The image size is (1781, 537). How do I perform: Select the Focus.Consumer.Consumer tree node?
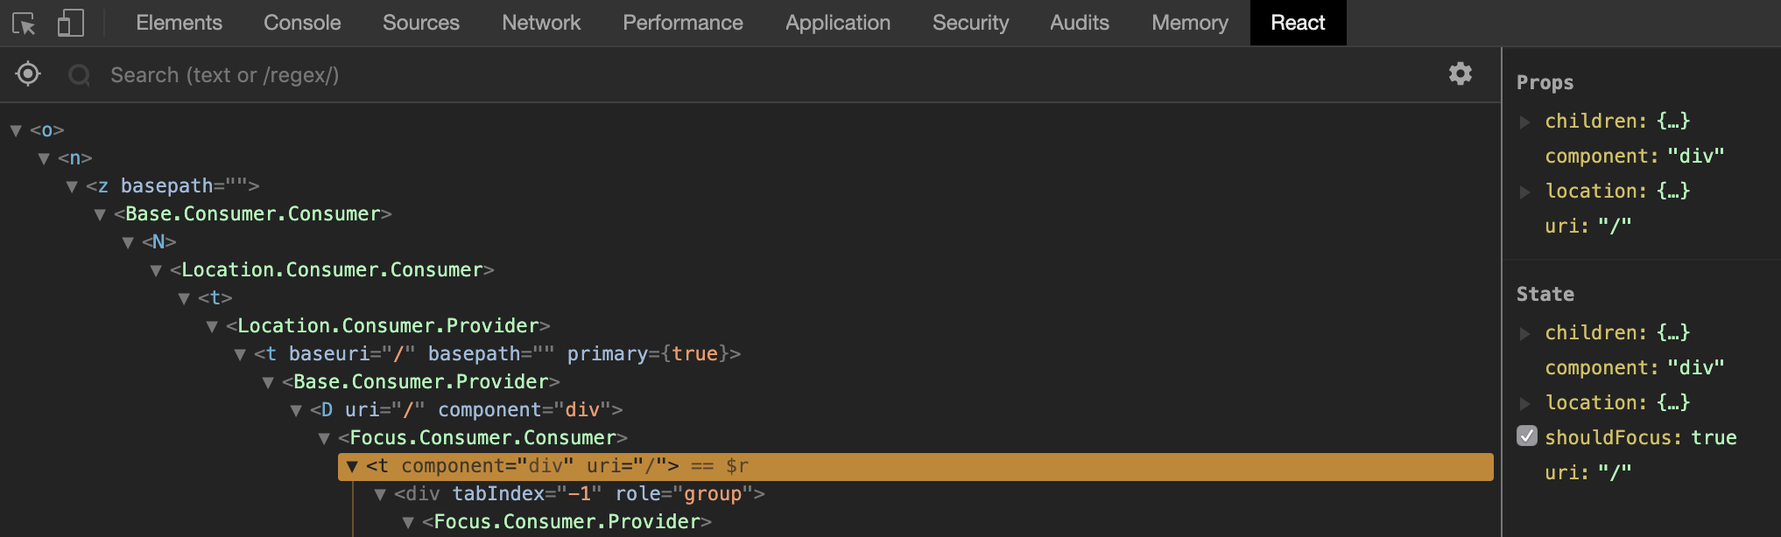point(488,437)
